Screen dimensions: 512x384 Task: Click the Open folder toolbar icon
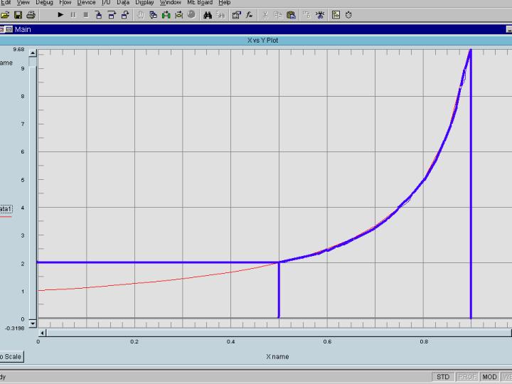click(6, 14)
